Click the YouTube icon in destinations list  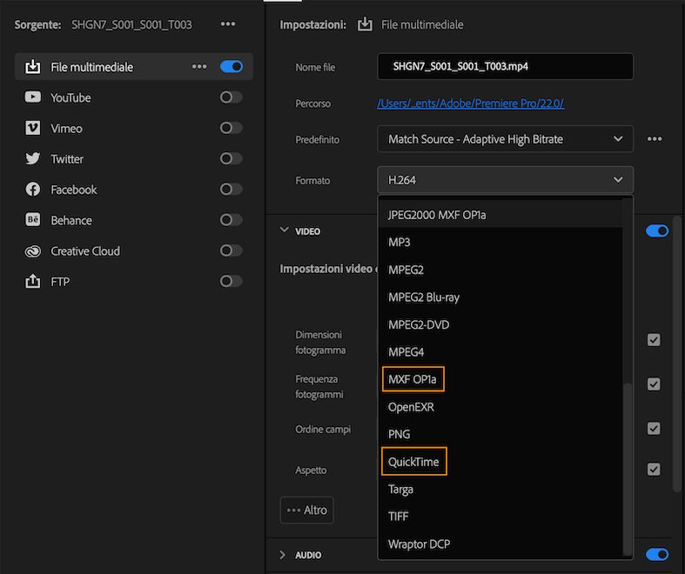point(33,97)
